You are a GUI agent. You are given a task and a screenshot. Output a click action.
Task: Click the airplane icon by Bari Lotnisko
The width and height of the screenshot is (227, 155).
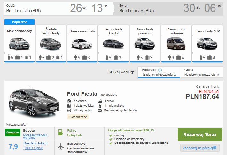tap(60, 146)
